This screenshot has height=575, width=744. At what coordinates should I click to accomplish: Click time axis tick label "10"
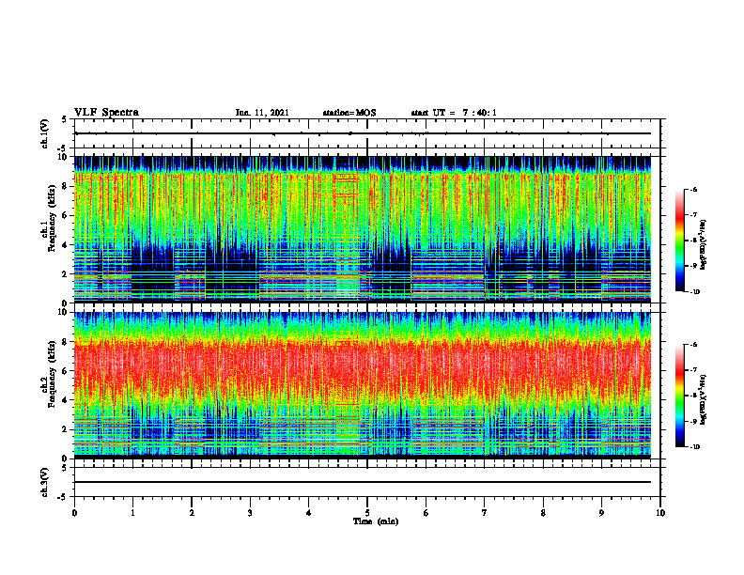click(x=660, y=513)
